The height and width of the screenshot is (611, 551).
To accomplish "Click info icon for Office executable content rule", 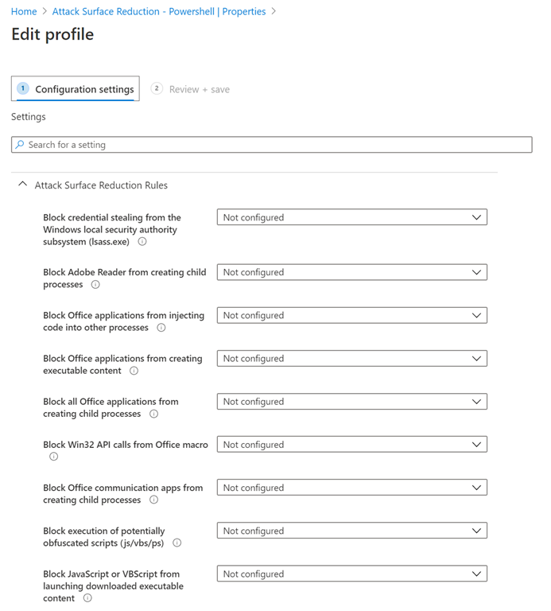I will [134, 371].
